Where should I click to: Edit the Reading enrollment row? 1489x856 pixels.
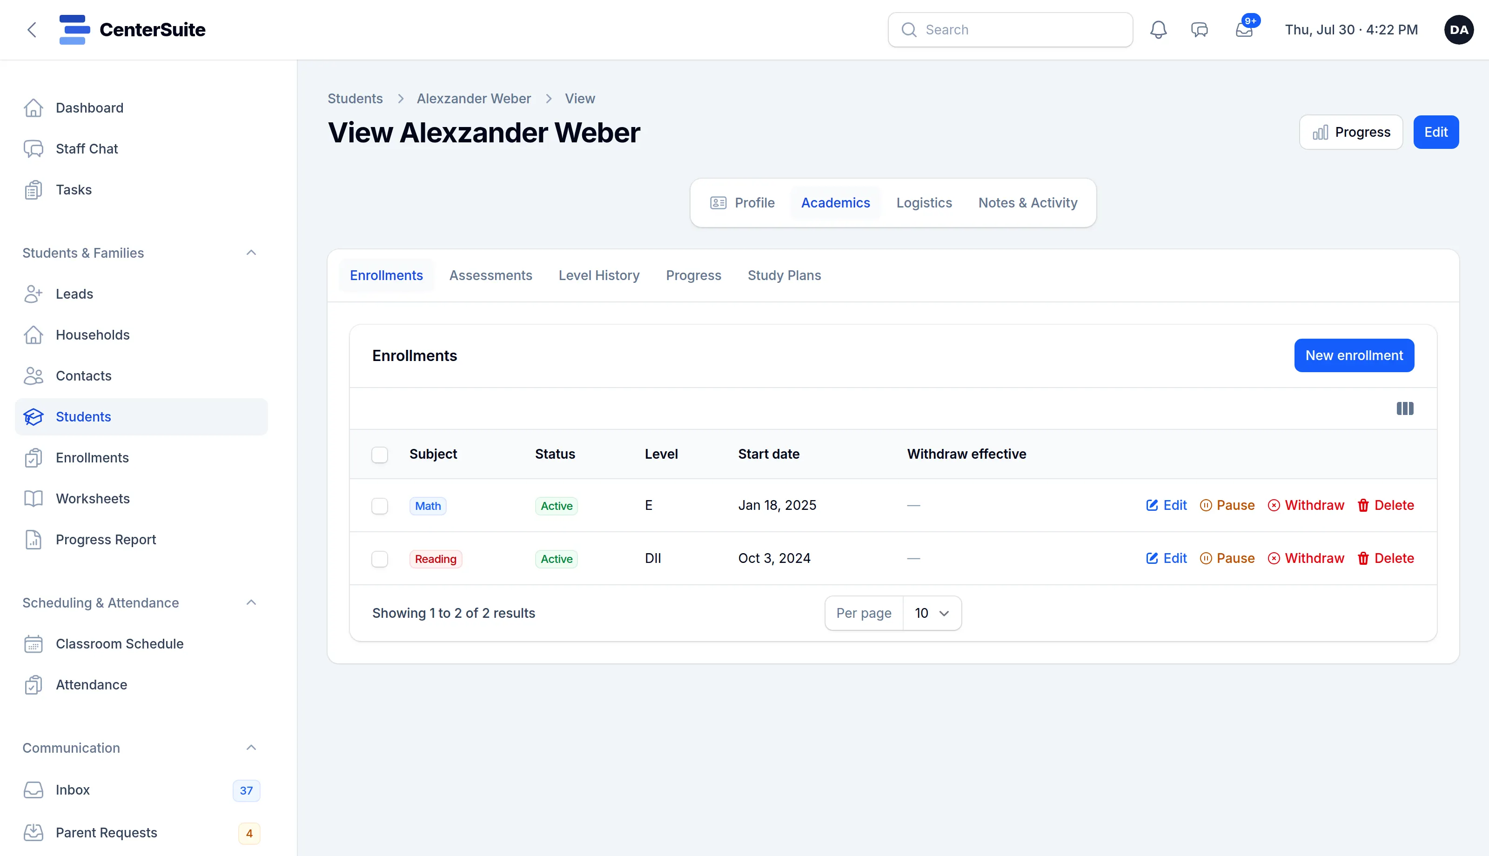pos(1166,559)
